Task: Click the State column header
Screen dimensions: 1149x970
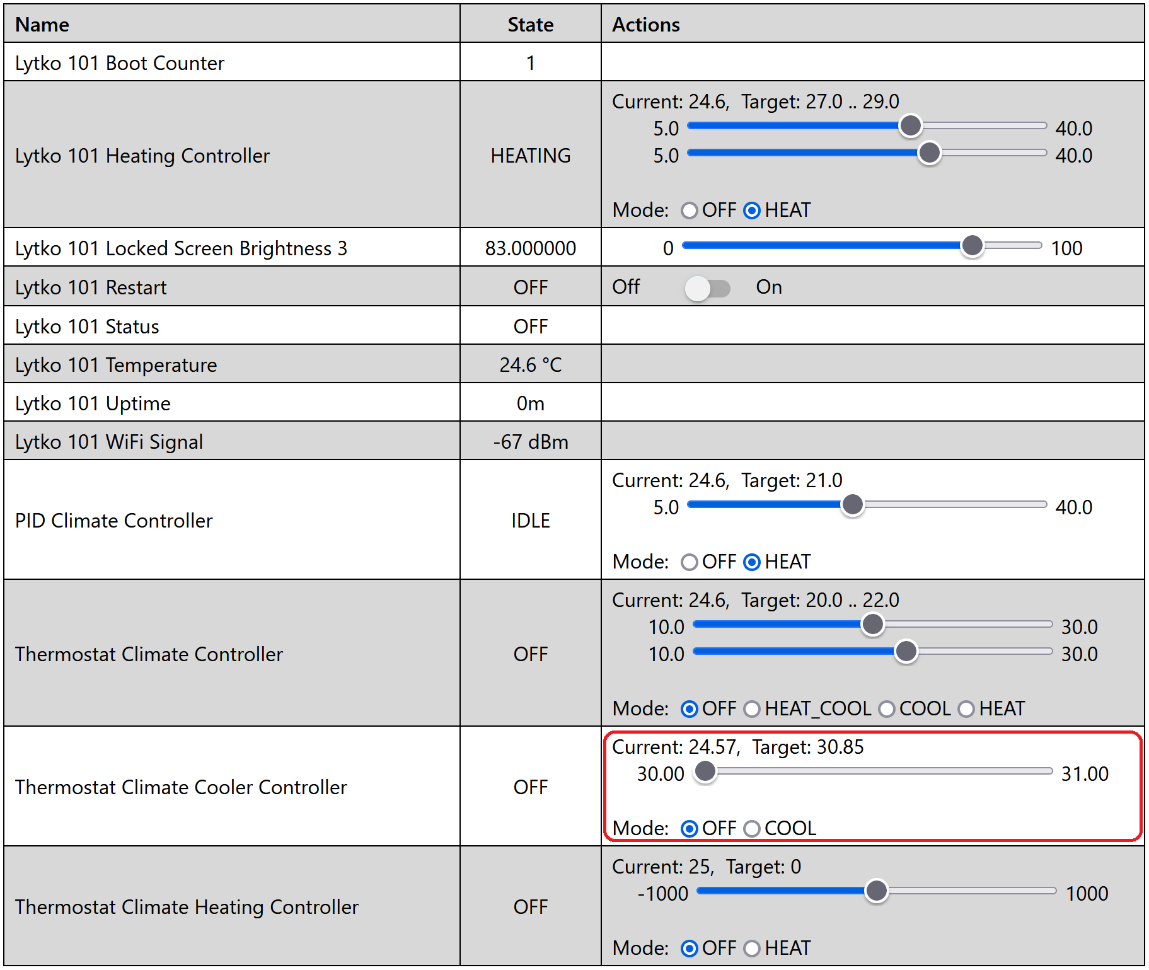Action: (530, 24)
